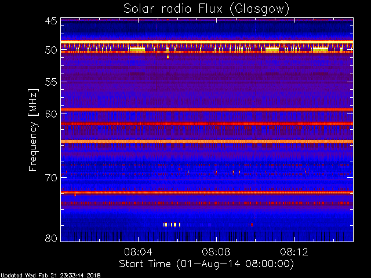Click the 08:04 time tick label

138,252
